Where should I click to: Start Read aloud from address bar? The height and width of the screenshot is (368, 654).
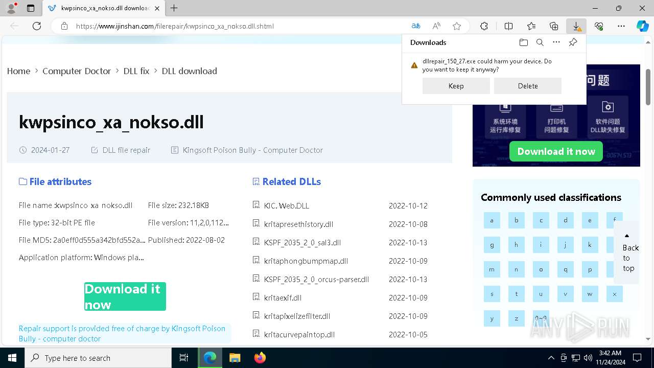[x=436, y=26]
